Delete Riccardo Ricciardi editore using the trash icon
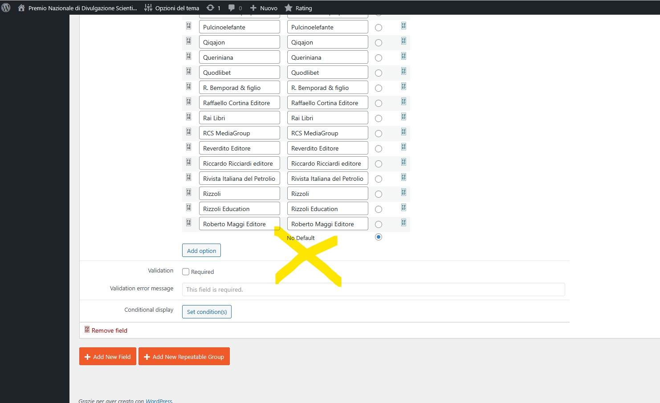The image size is (660, 403). tap(404, 162)
